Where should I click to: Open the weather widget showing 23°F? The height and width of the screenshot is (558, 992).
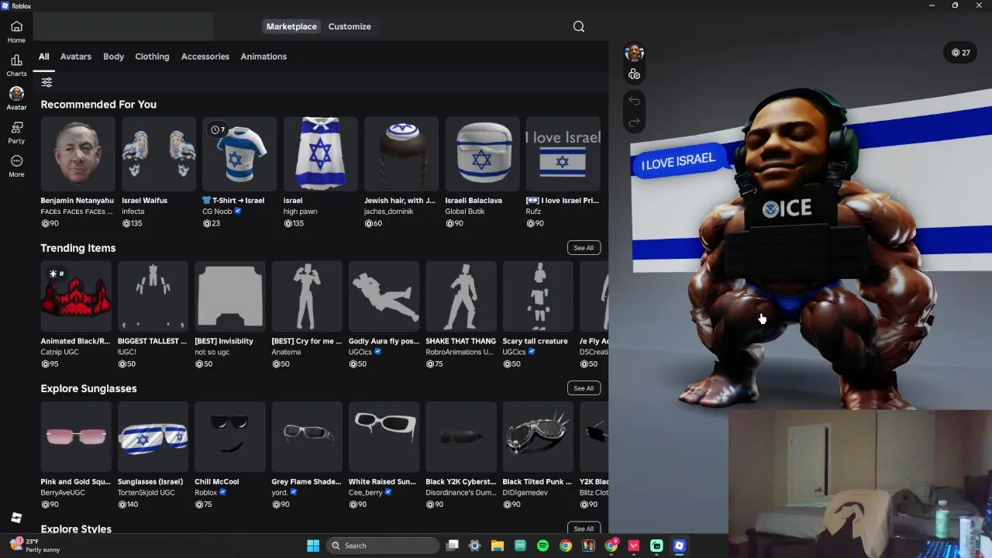[34, 546]
